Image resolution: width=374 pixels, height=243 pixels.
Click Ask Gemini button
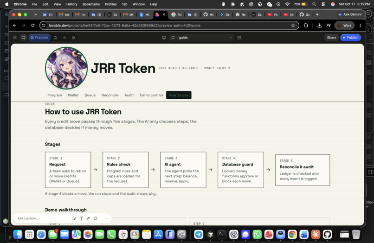click(x=350, y=14)
